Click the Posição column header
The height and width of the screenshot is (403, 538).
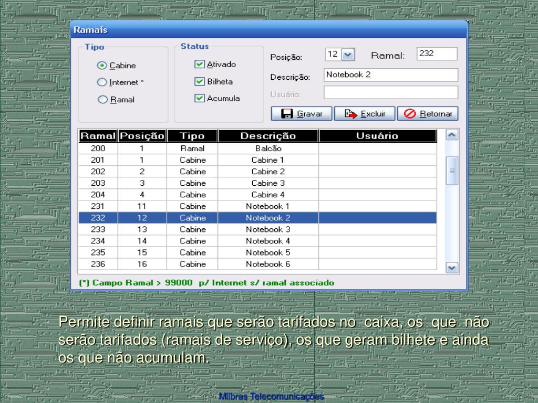click(142, 136)
